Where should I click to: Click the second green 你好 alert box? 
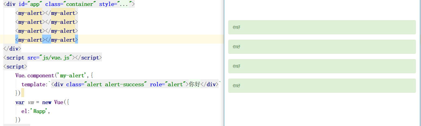click(322, 47)
